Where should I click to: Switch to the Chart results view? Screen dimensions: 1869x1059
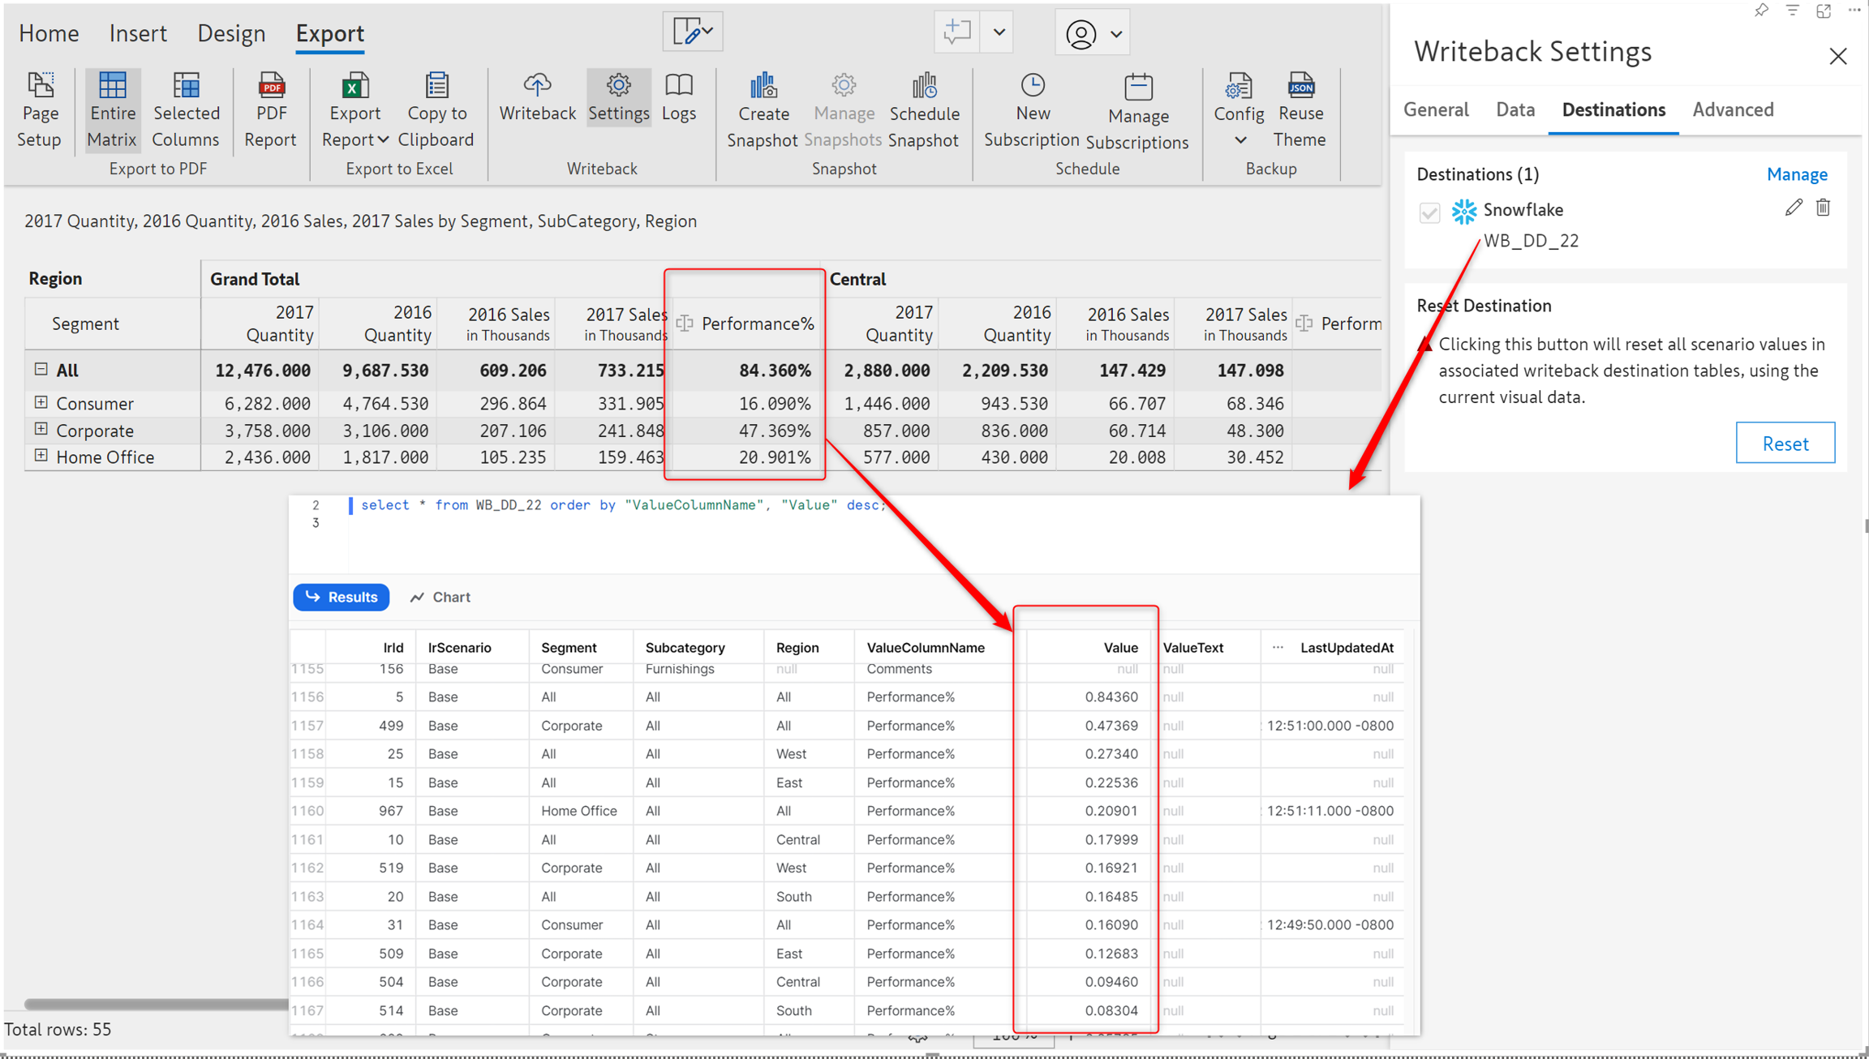[440, 597]
